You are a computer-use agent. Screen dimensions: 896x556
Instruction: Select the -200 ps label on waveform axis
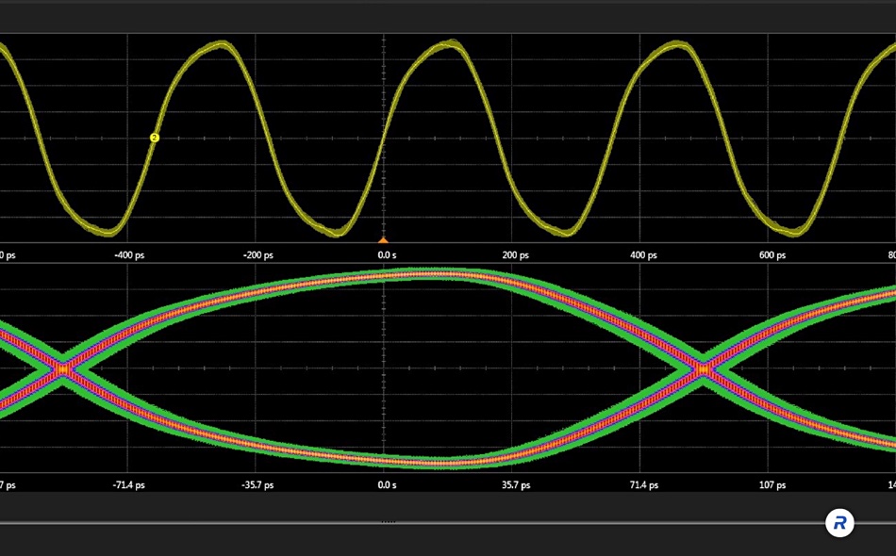(x=258, y=255)
